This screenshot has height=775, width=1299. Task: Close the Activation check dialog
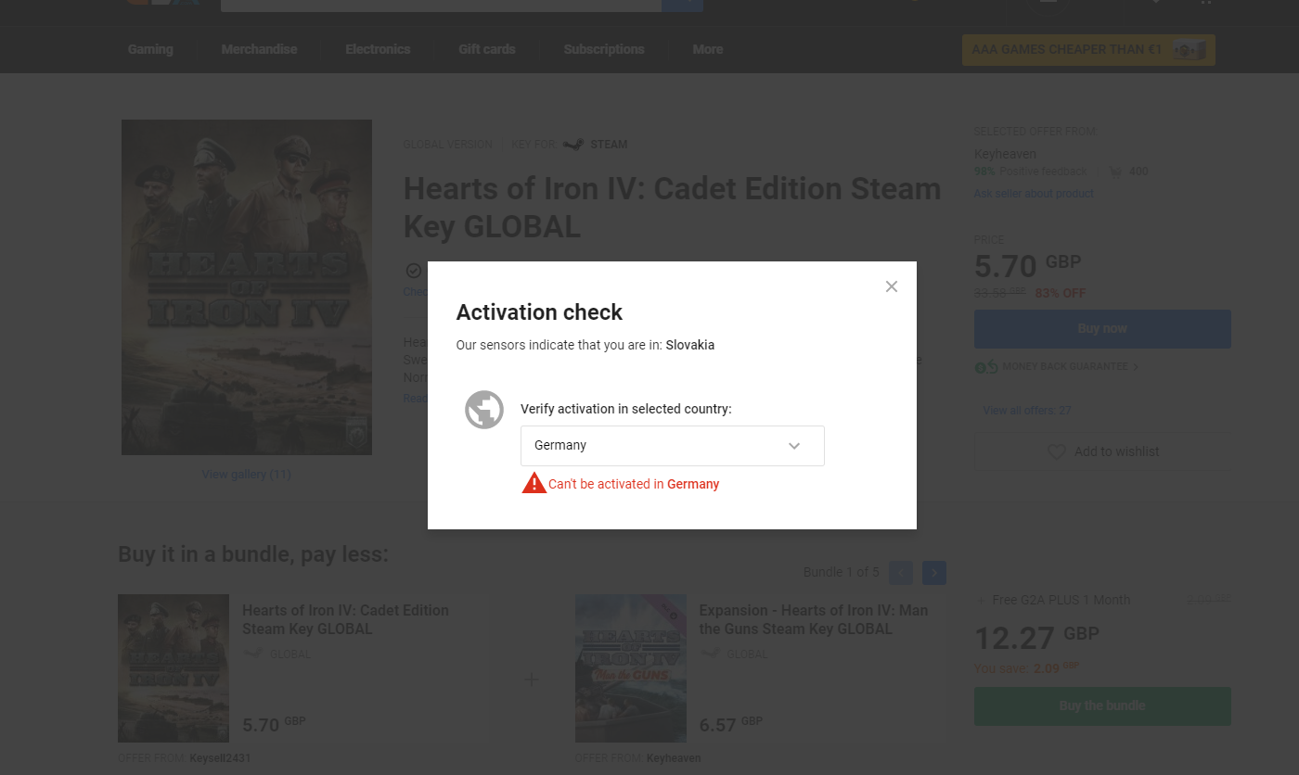pyautogui.click(x=892, y=286)
